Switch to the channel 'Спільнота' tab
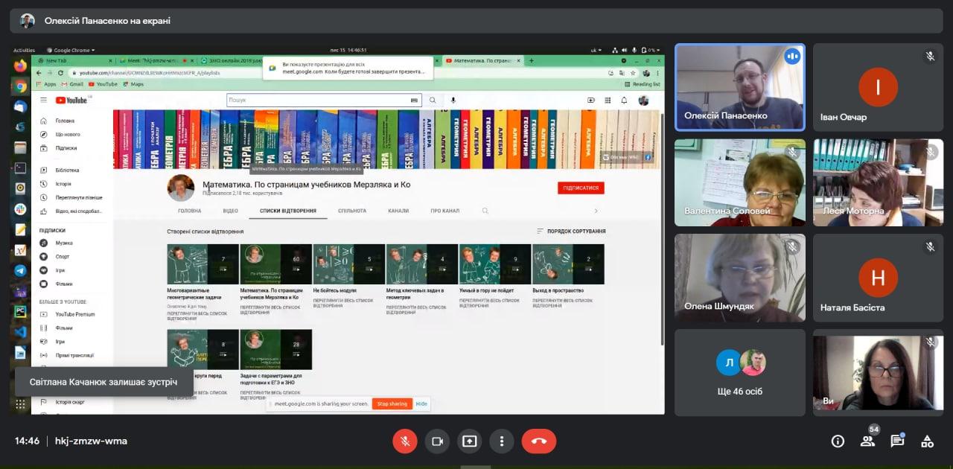The height and width of the screenshot is (469, 953). tap(352, 211)
